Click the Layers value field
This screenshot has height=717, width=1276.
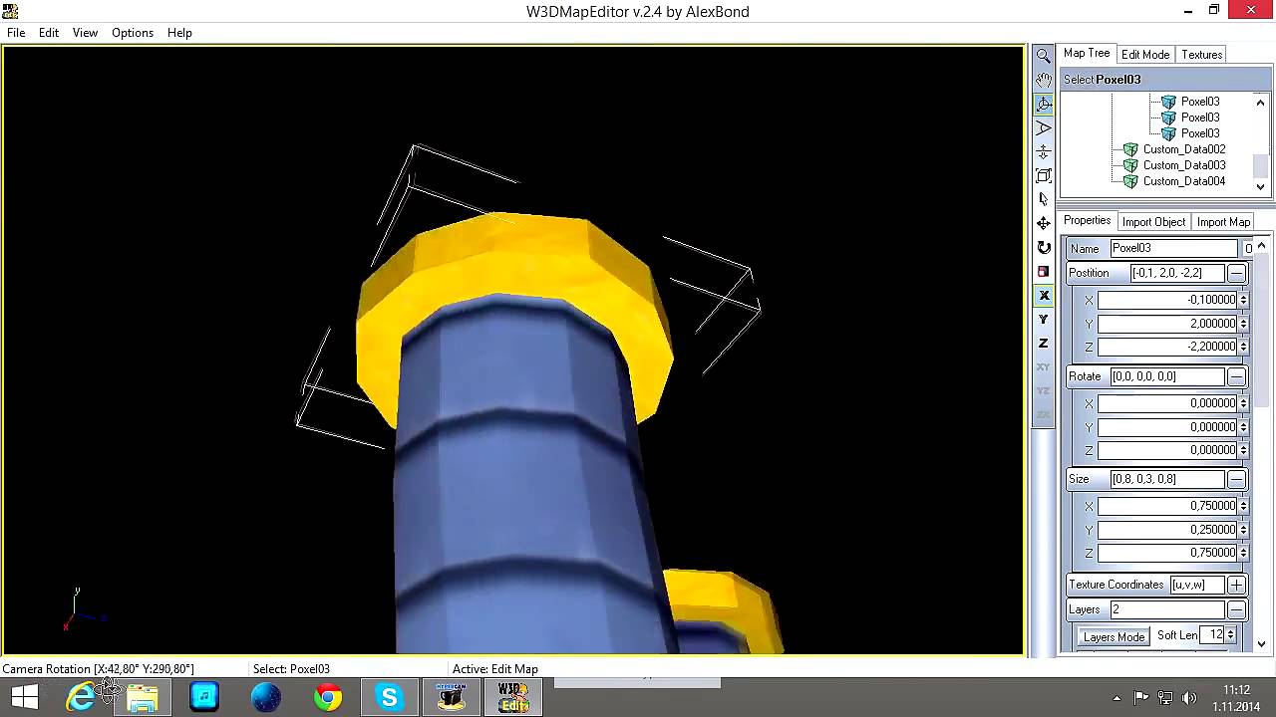pyautogui.click(x=1167, y=609)
